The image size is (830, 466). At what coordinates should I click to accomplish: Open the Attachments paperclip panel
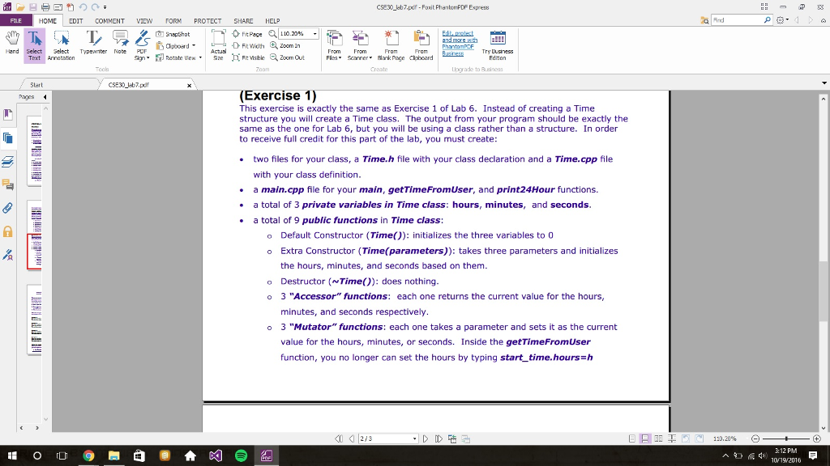pos(9,208)
